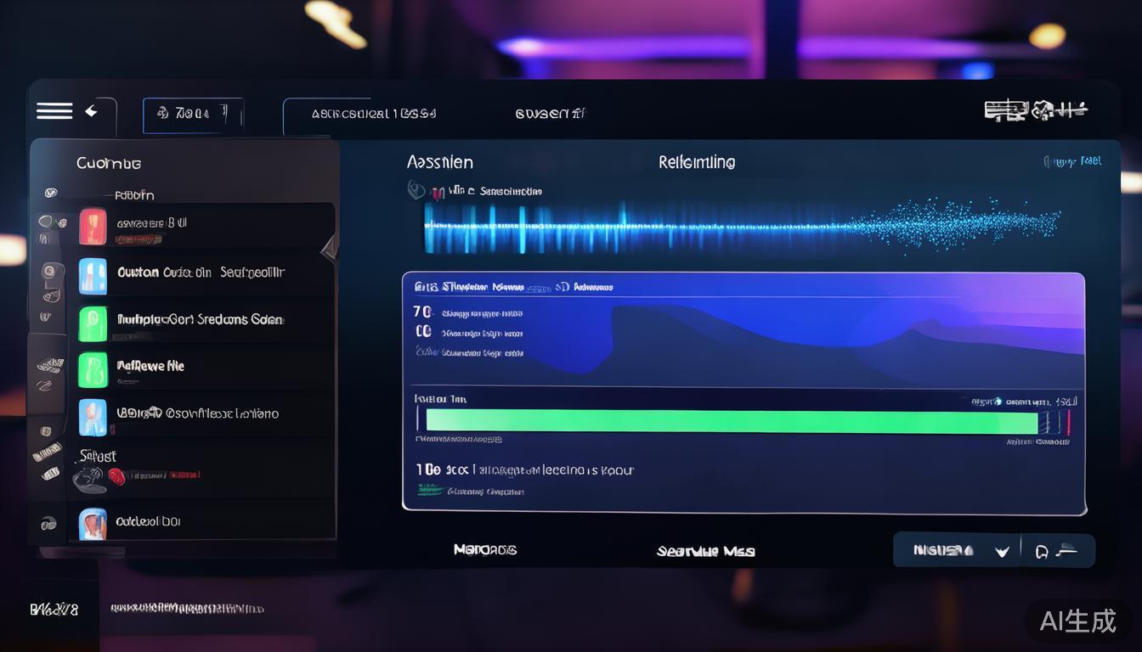Click the blue icon in bottom sidebar row

pos(93,523)
